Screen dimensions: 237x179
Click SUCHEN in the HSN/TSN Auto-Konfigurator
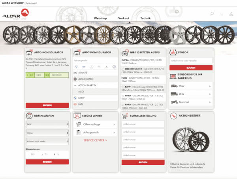click(x=47, y=106)
